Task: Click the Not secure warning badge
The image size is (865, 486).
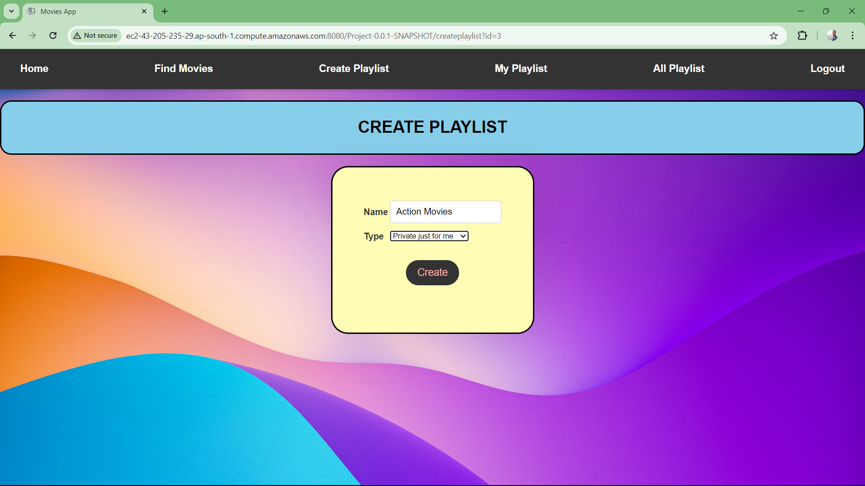Action: point(96,36)
